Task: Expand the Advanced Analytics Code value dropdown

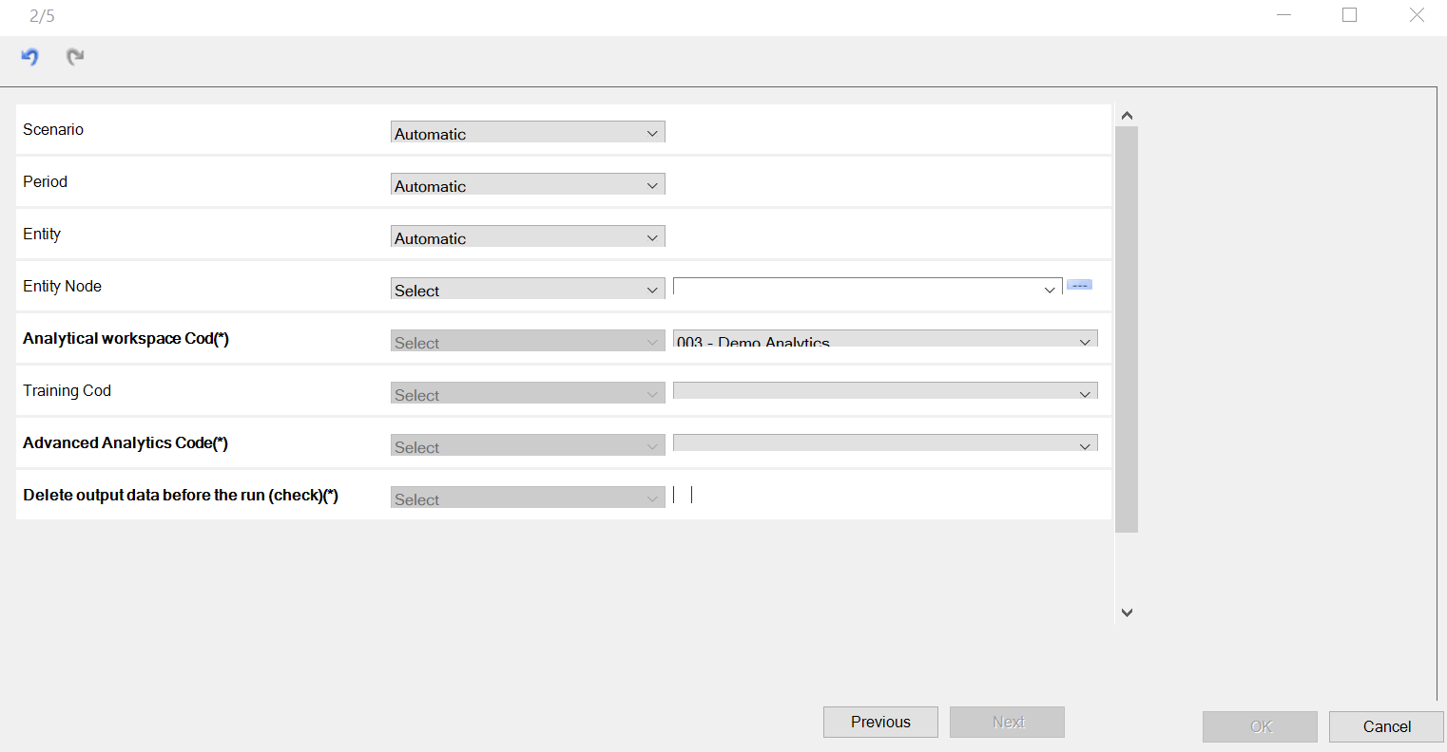Action: [x=885, y=443]
